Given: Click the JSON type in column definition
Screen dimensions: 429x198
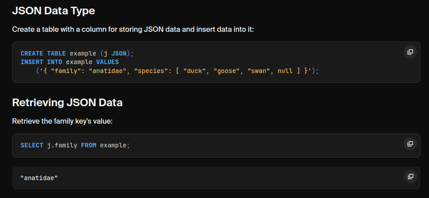Looking at the screenshot, I should 118,53.
